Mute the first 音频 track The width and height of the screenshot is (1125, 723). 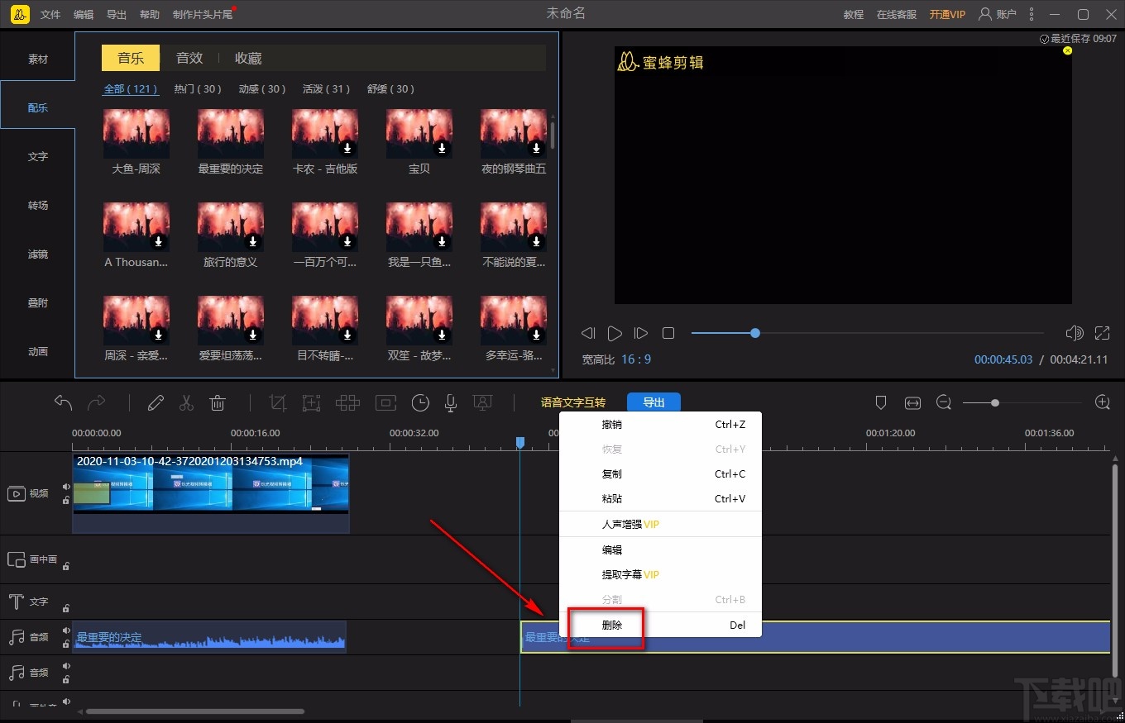66,630
